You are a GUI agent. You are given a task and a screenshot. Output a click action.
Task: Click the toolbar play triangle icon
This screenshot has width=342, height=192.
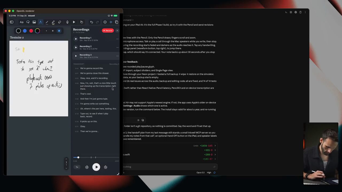pyautogui.click(x=74, y=22)
